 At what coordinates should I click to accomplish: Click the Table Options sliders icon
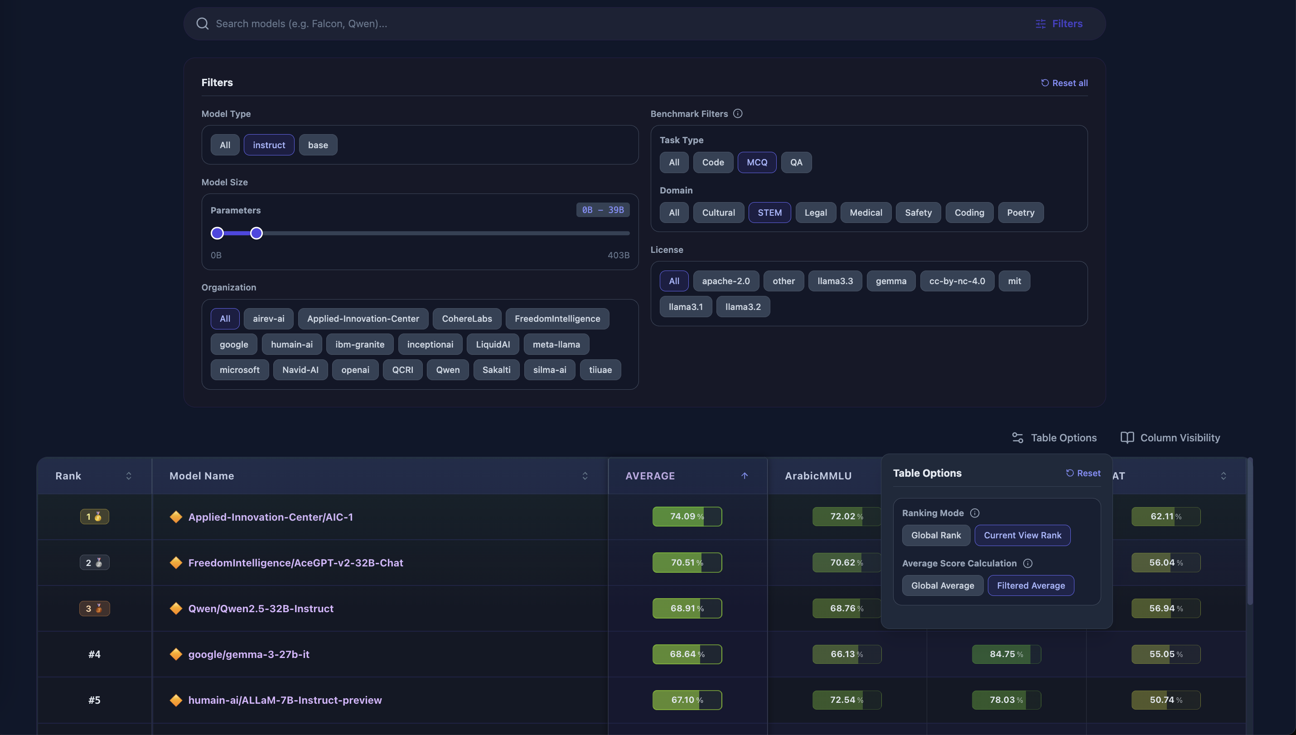click(1017, 438)
